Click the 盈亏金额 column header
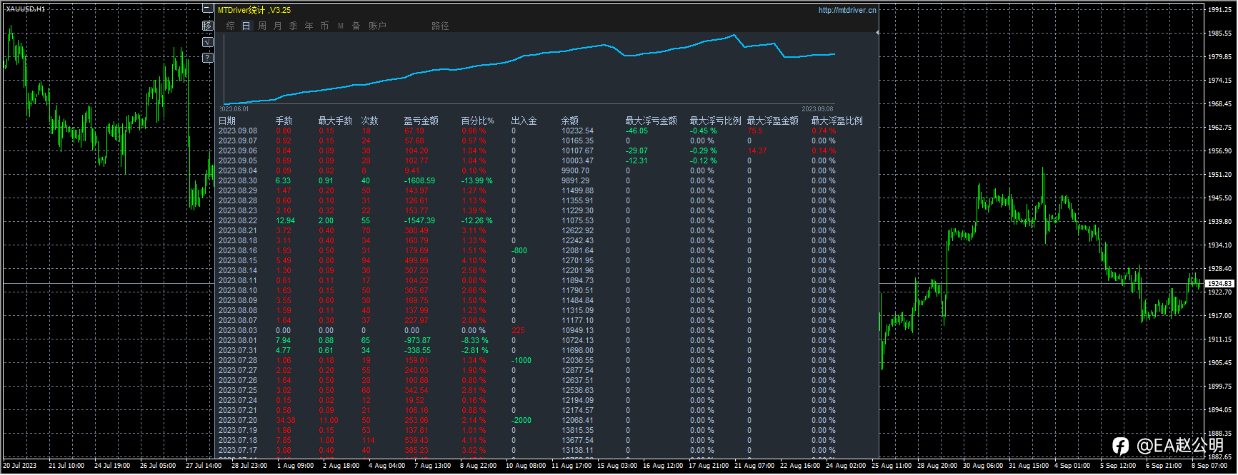This screenshot has width=1238, height=475. 421,121
